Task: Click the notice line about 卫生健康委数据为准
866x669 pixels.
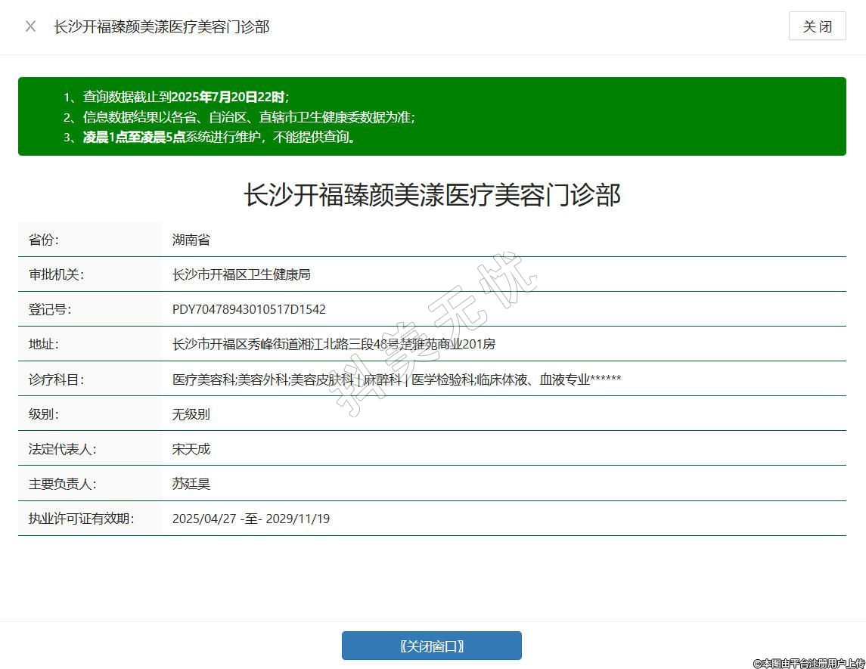Action: click(238, 117)
